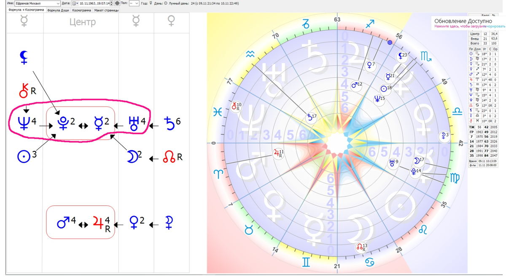Viewport: 506px width, 277px height.
Task: Switch to the Космограмма tab
Action: (81, 10)
